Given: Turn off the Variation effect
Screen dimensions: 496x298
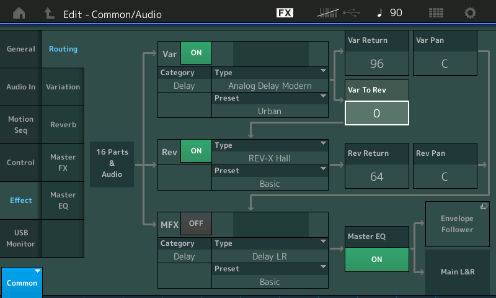Looking at the screenshot, I should (196, 53).
